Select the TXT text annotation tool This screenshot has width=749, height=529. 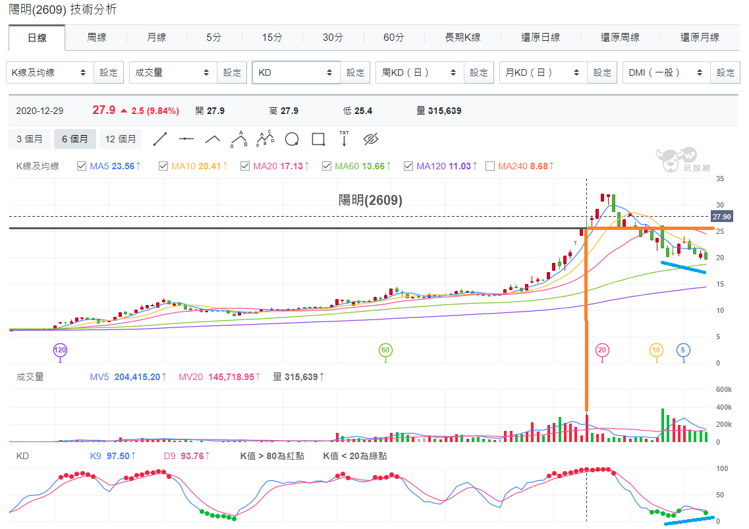344,138
